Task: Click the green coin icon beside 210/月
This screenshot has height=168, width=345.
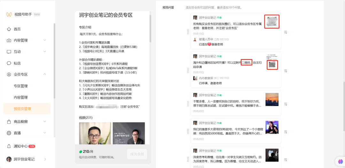Action: [80, 152]
